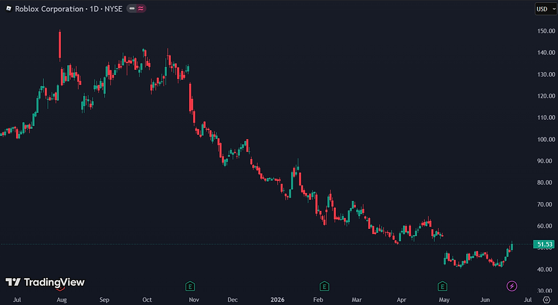The height and width of the screenshot is (305, 558).
Task: Click the Sep label on time axis
Action: [104, 300]
